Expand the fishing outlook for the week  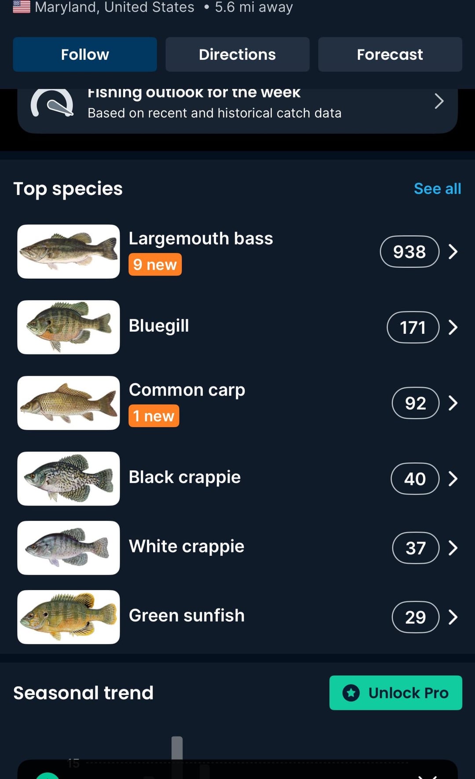pos(438,101)
